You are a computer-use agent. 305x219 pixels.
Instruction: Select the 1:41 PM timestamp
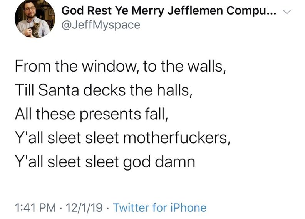(x=35, y=207)
